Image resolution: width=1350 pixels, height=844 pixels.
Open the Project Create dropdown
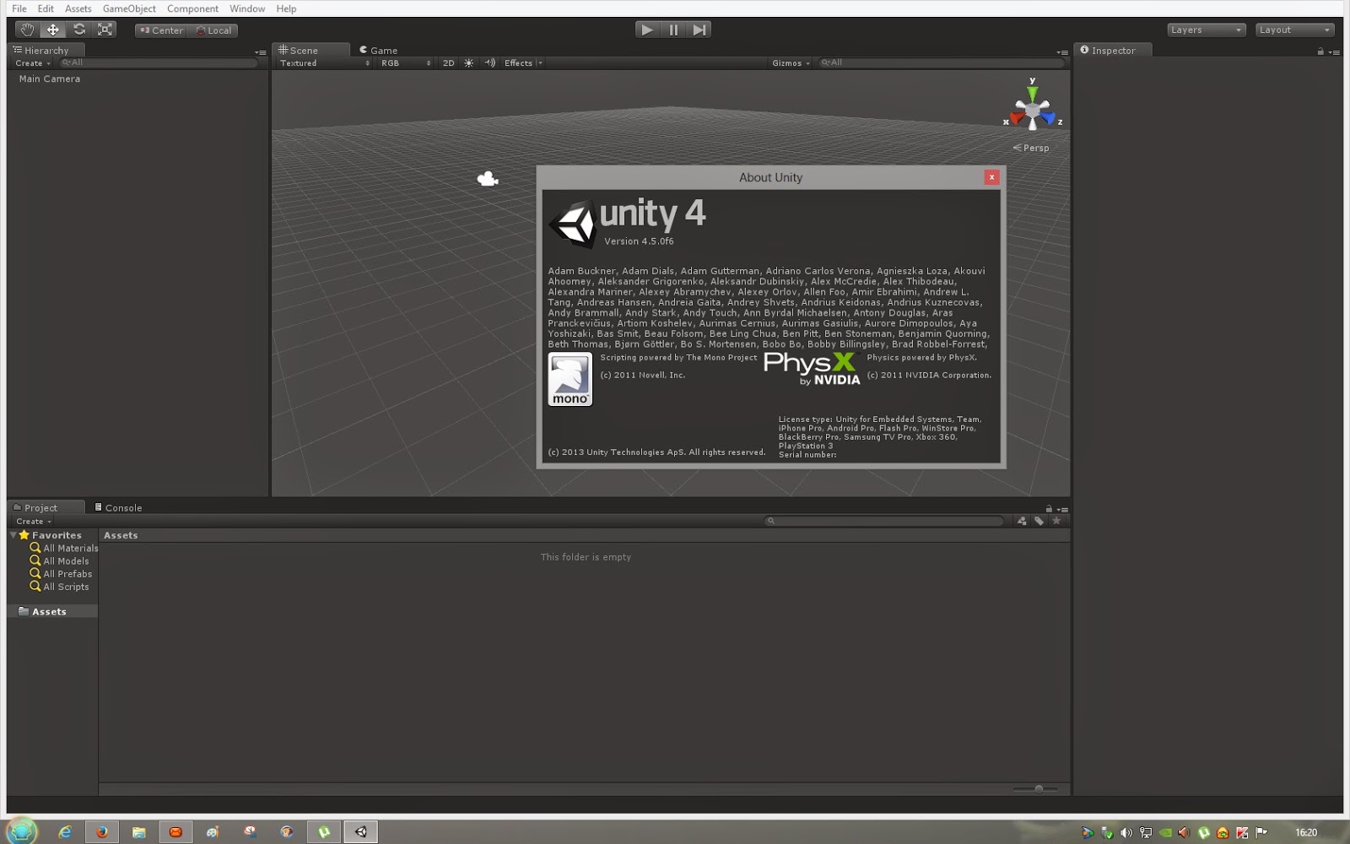[34, 522]
